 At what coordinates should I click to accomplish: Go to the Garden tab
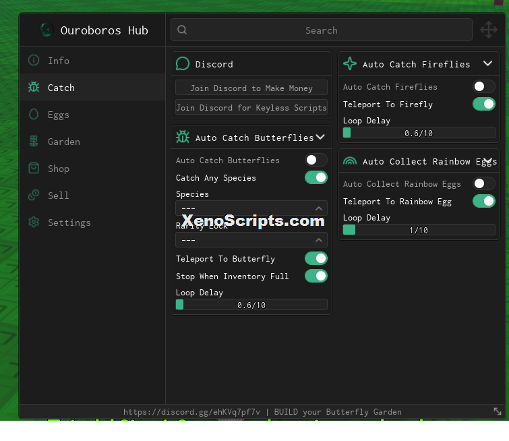(92, 141)
